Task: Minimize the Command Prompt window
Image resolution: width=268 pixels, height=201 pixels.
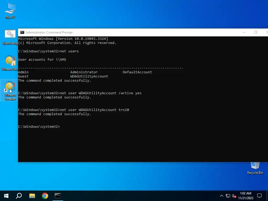Action: pos(244,32)
